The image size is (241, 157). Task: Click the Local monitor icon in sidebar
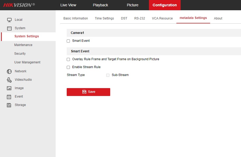[x=9, y=20]
